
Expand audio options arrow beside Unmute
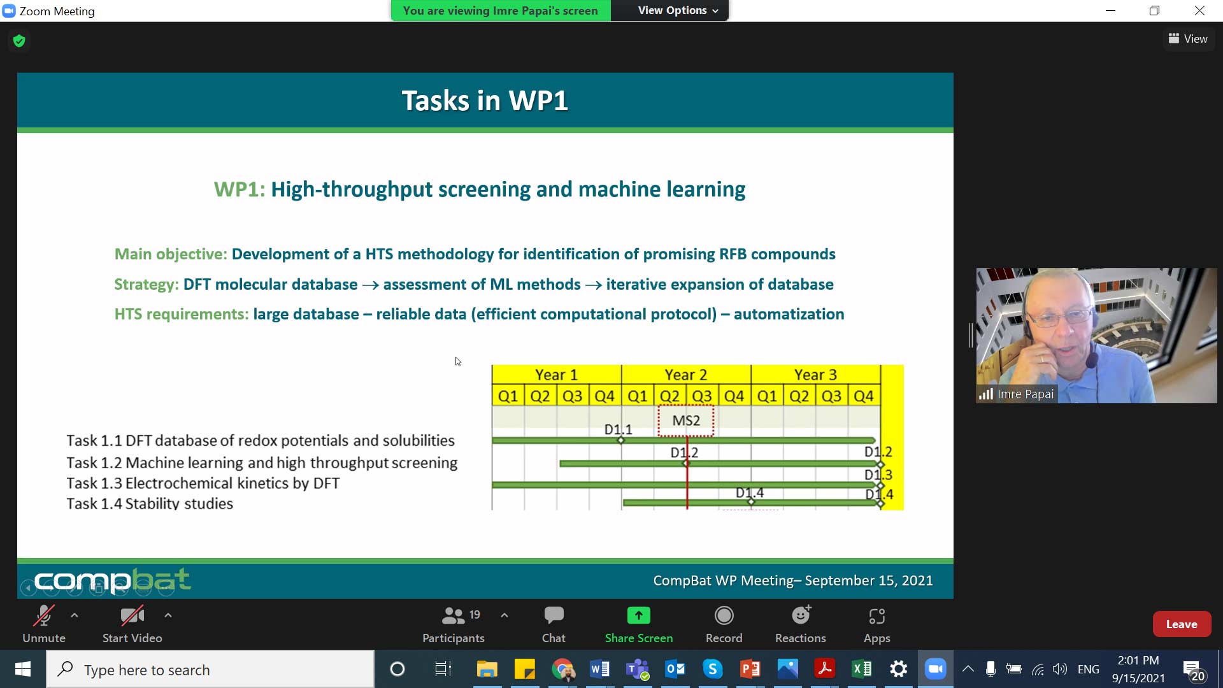[x=75, y=615]
